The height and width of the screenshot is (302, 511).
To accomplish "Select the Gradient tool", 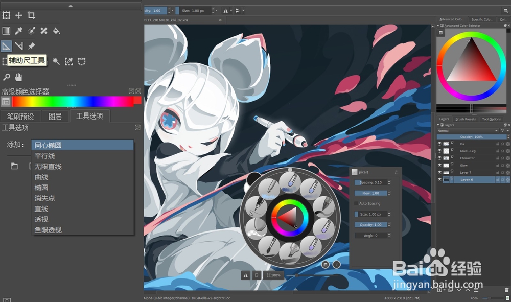I will pyautogui.click(x=6, y=31).
